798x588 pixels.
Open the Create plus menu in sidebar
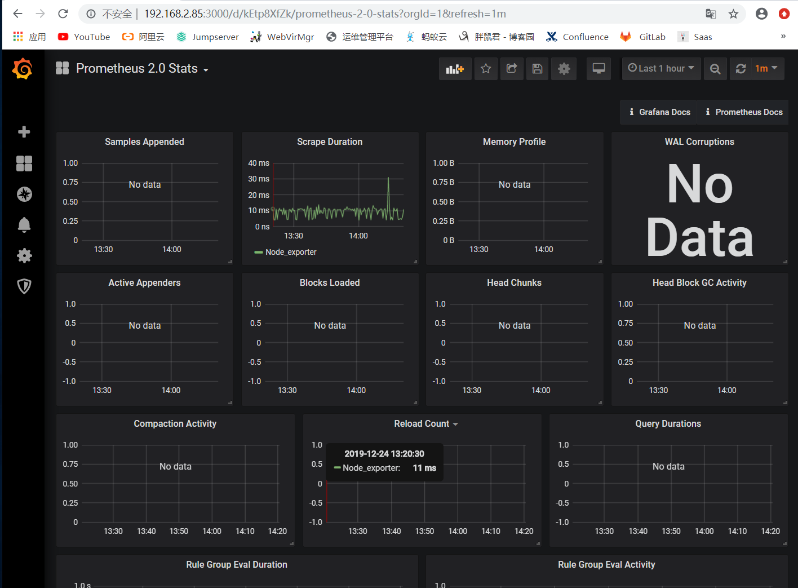24,132
